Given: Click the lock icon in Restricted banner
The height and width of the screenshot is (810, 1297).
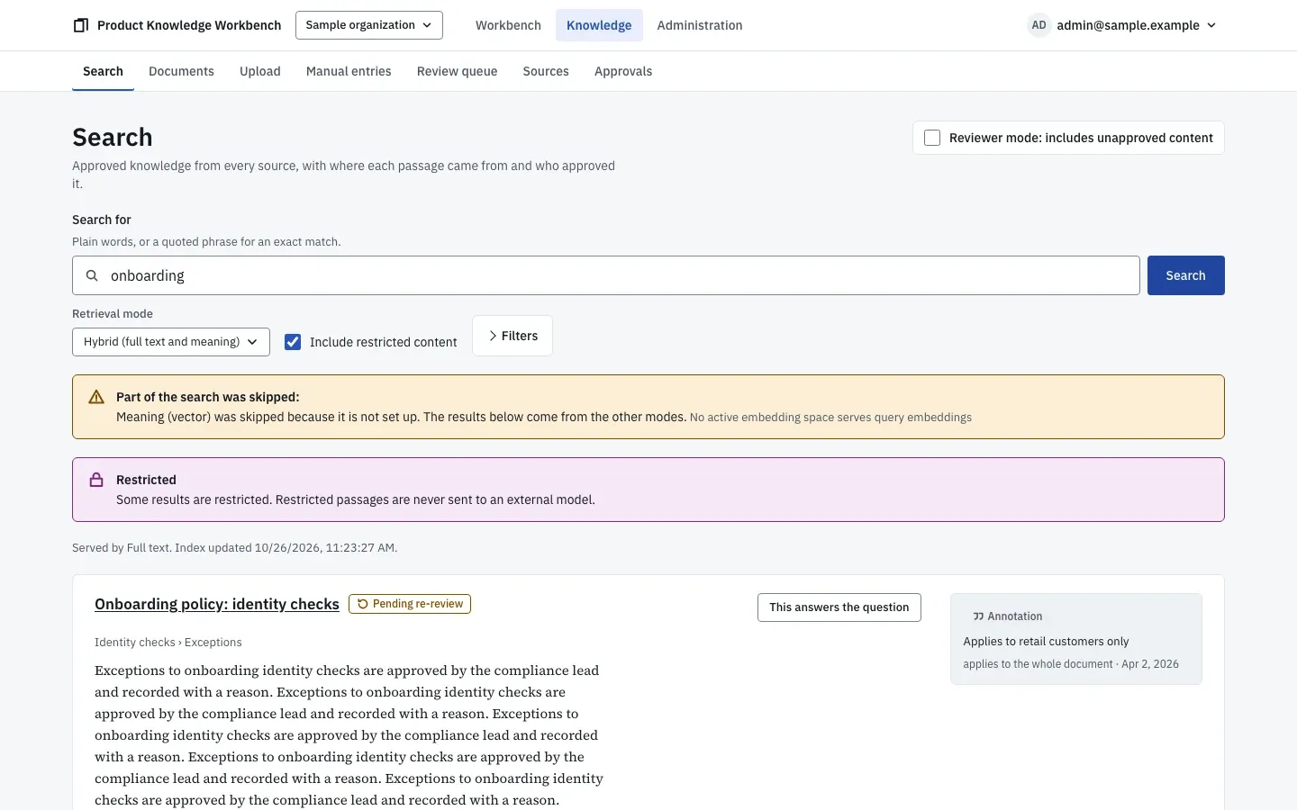Looking at the screenshot, I should tap(96, 480).
